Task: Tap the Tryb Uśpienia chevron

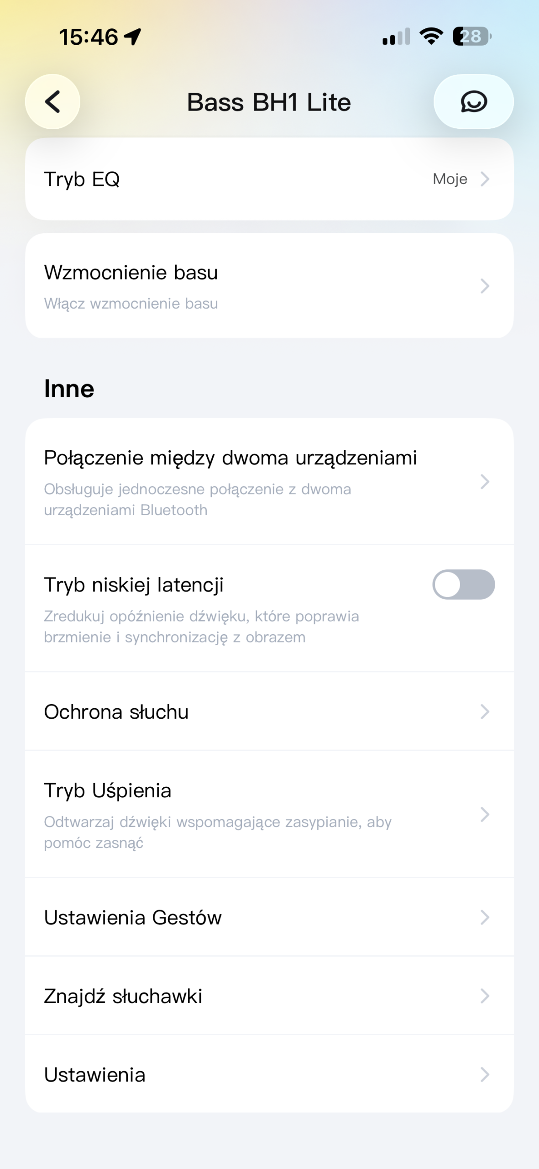Action: [x=485, y=814]
